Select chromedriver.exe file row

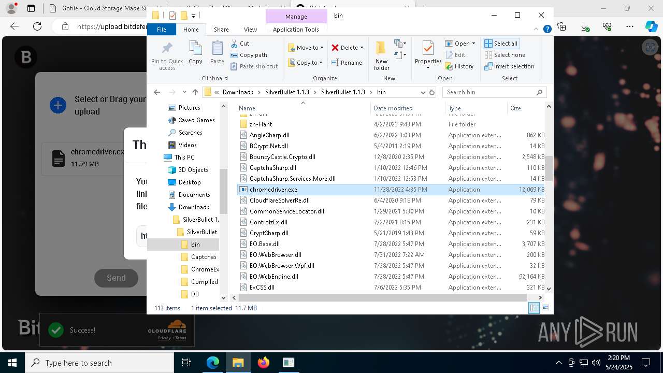pyautogui.click(x=391, y=190)
